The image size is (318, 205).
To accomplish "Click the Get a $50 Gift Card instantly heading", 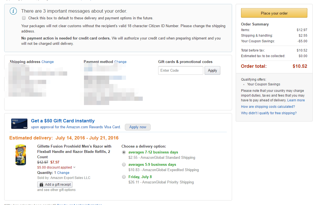I will 63,121.
